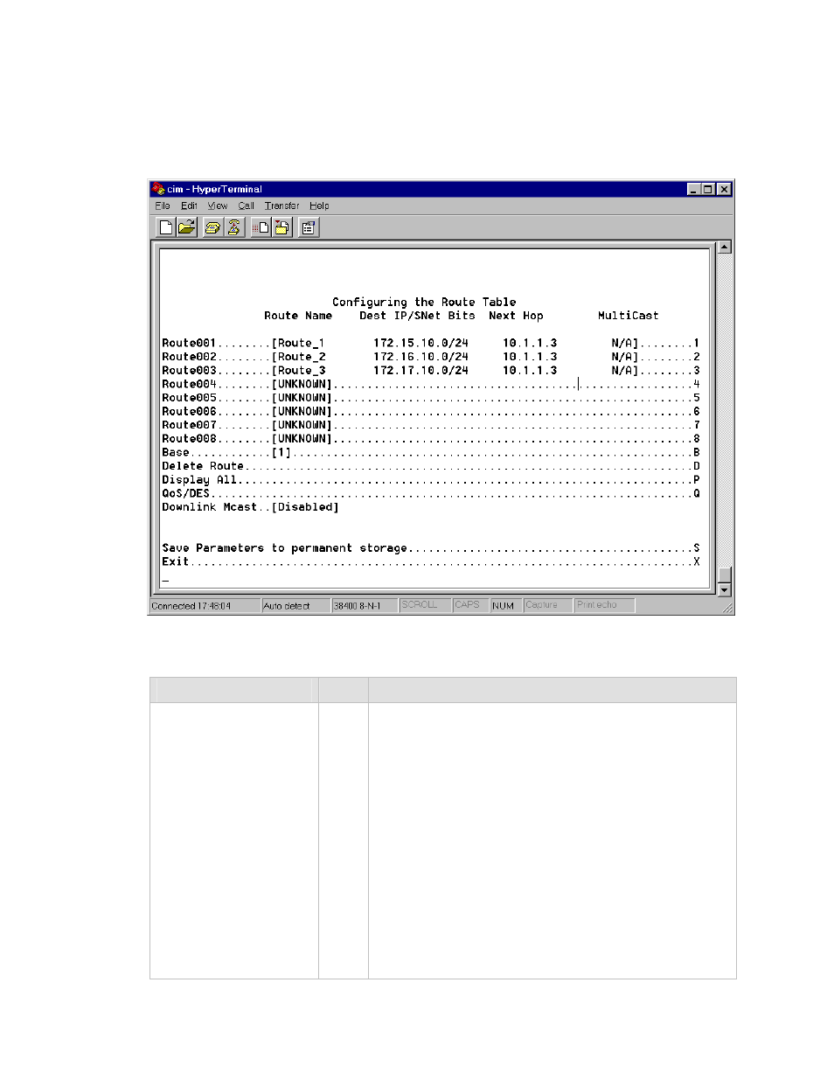The image size is (834, 1080).
Task: Open the Call menu
Action: [247, 206]
